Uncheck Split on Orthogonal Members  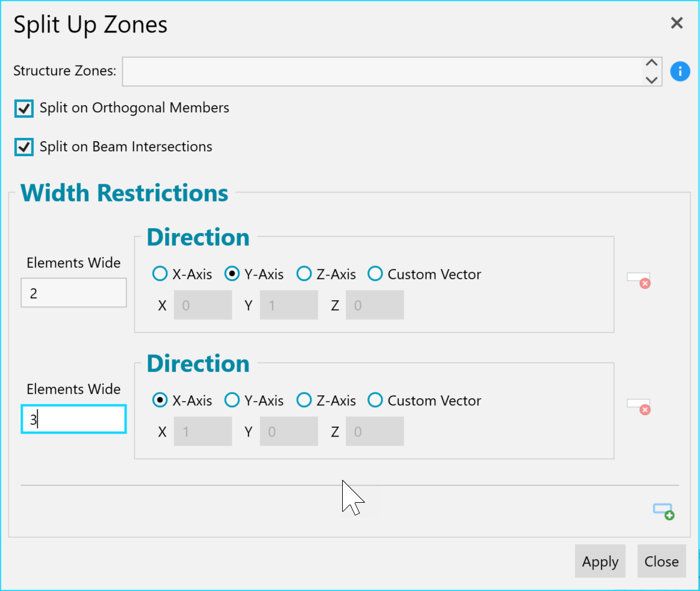(x=23, y=108)
